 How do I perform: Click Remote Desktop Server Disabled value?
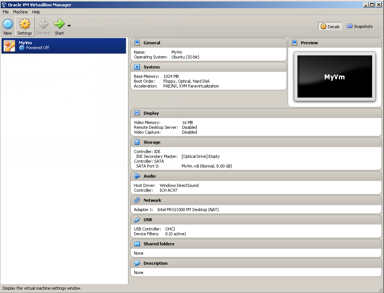(189, 127)
